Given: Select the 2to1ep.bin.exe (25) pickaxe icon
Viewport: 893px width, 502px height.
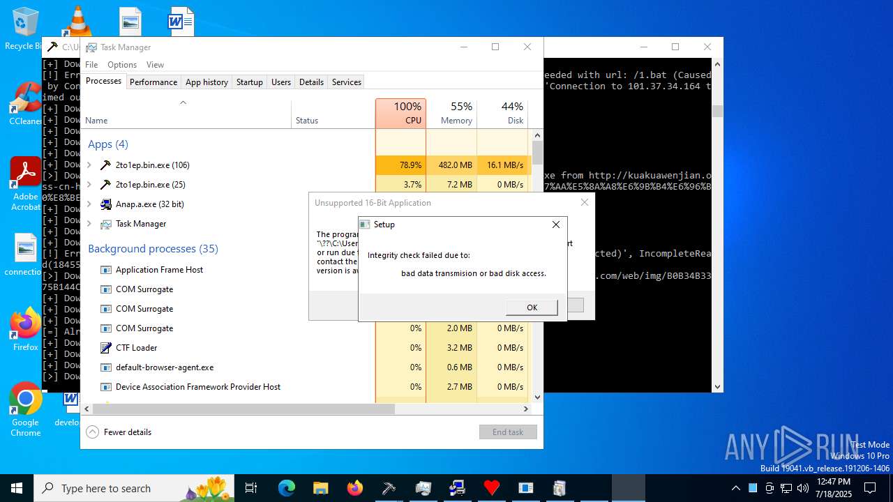Looking at the screenshot, I should tap(106, 185).
